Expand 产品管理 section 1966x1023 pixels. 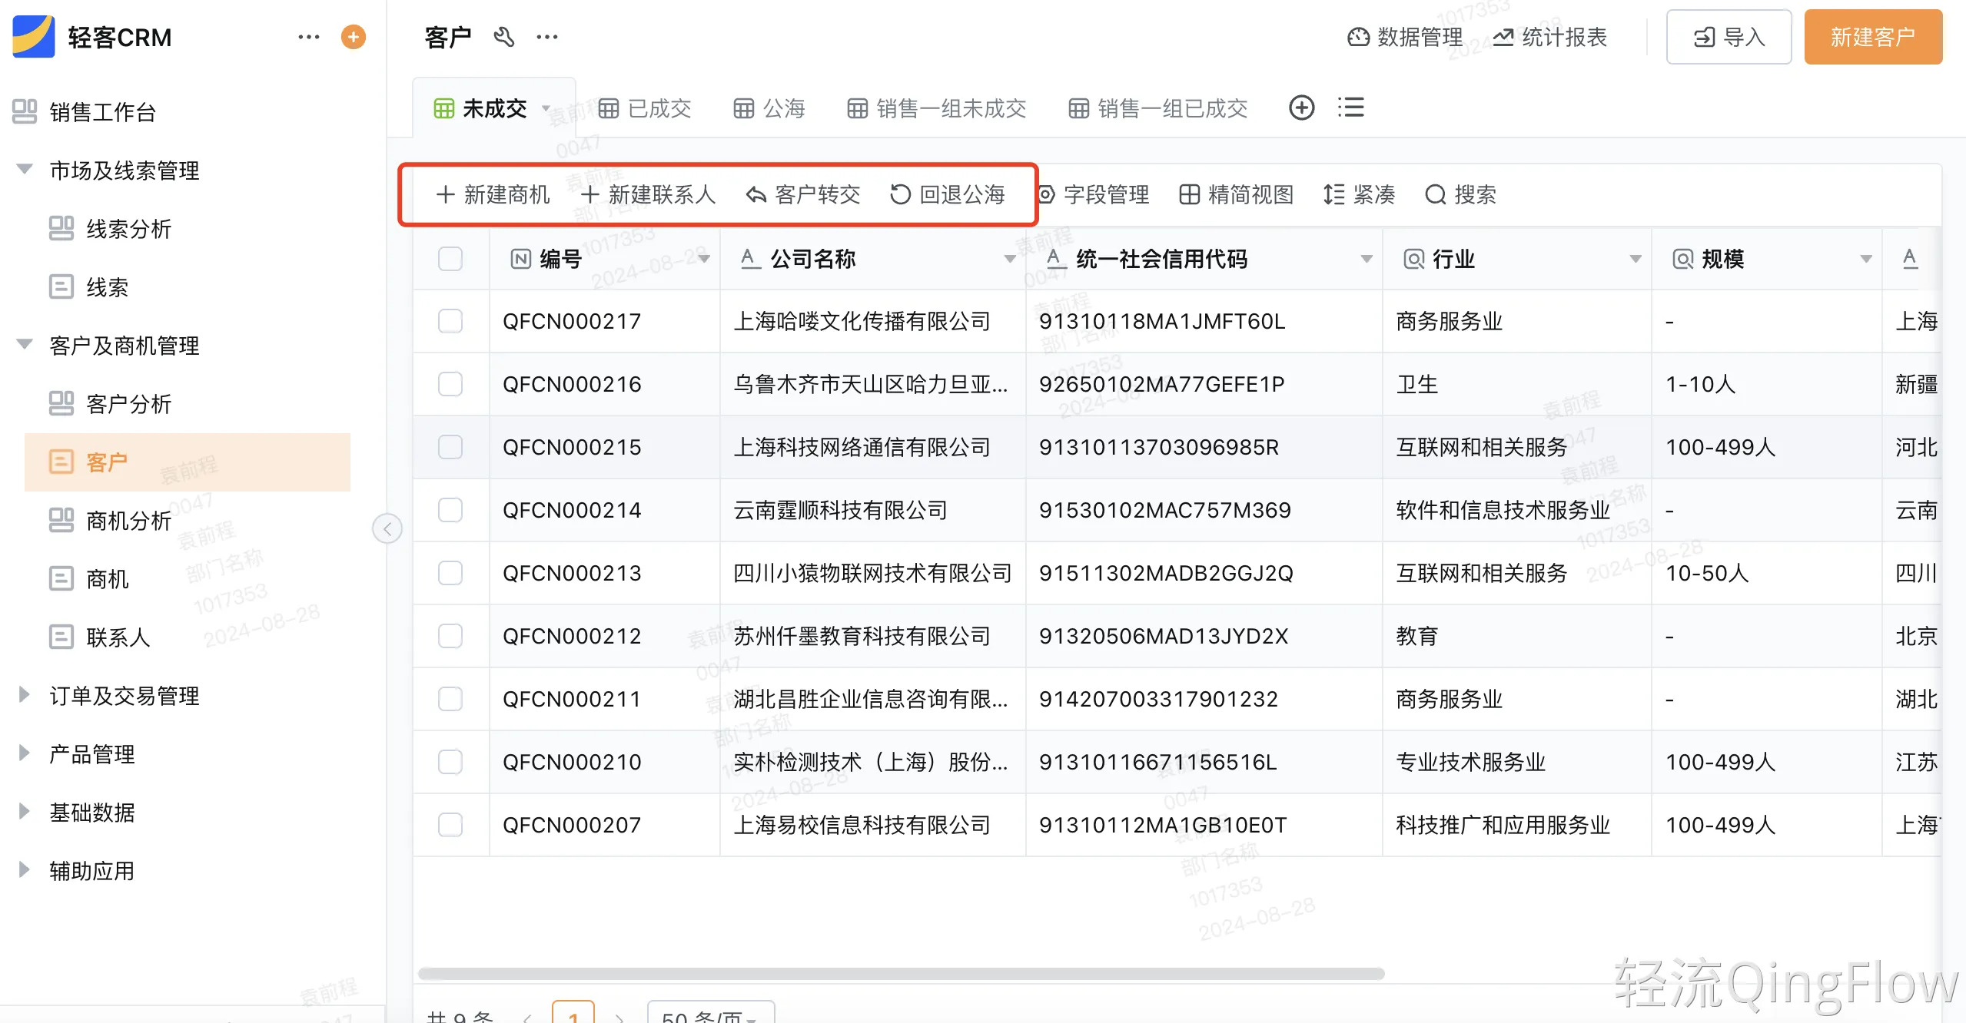point(25,753)
